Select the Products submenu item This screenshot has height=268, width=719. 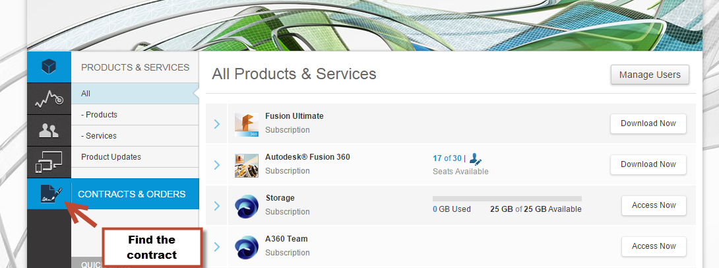[x=135, y=115]
